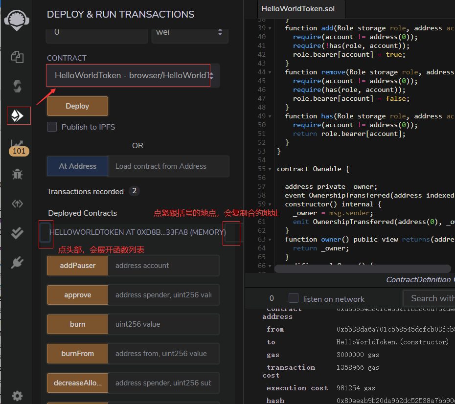Enable the Publish to IPFS checkbox
This screenshot has height=404, width=455.
pos(52,127)
